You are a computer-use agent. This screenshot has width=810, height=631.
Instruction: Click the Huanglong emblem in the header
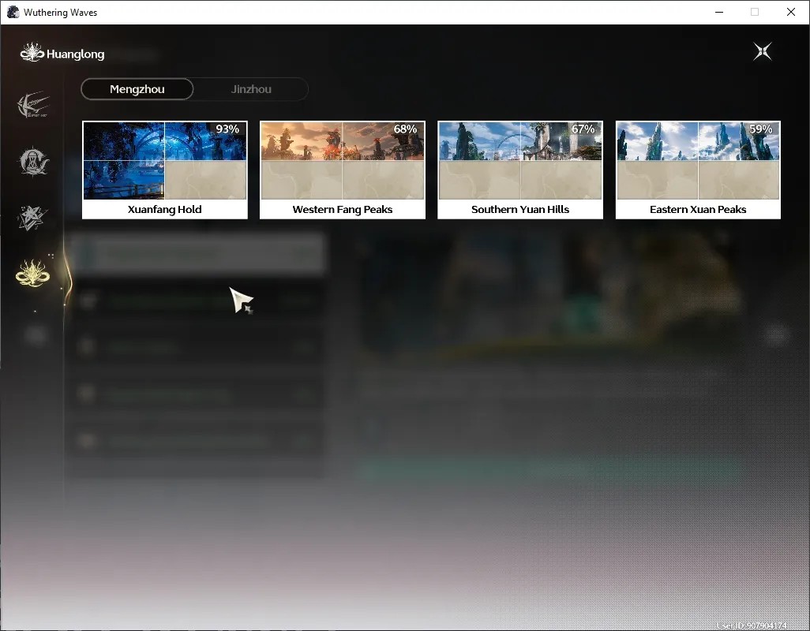pyautogui.click(x=32, y=53)
